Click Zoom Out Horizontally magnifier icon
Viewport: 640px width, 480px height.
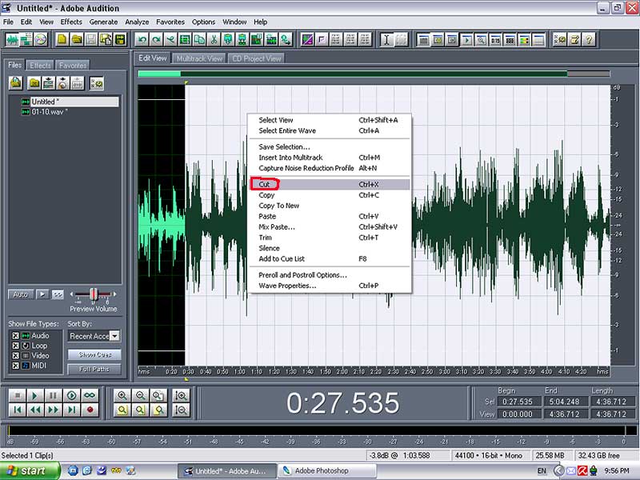click(x=140, y=395)
